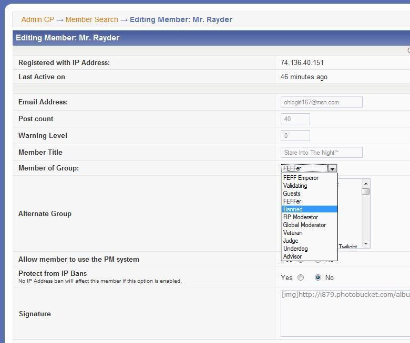
Task: Click inside the Signature text area
Action: 345,313
